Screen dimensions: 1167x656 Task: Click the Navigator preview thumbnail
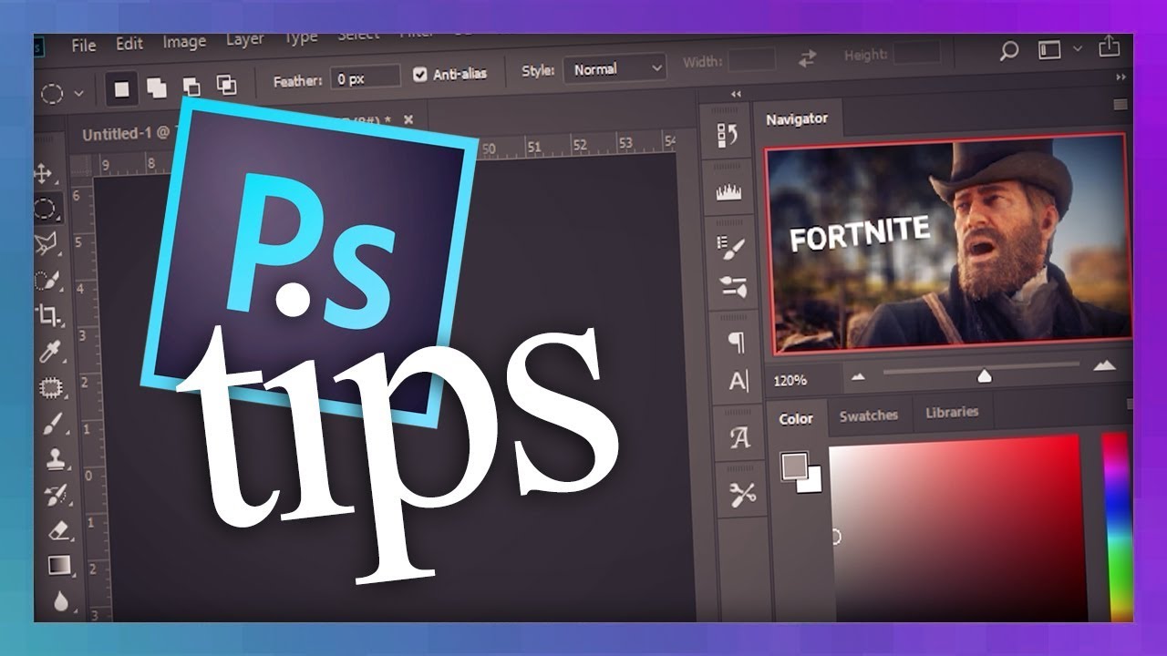pyautogui.click(x=949, y=243)
